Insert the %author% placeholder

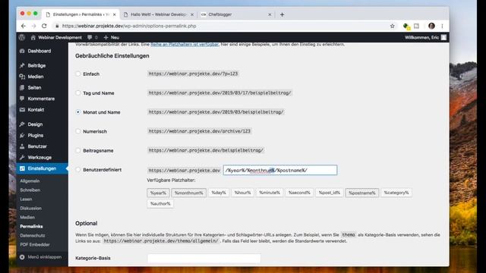coord(160,204)
